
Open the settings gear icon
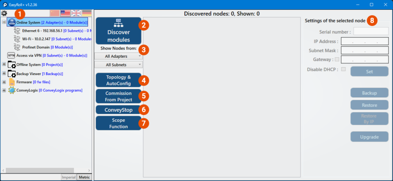click(x=4, y=13)
